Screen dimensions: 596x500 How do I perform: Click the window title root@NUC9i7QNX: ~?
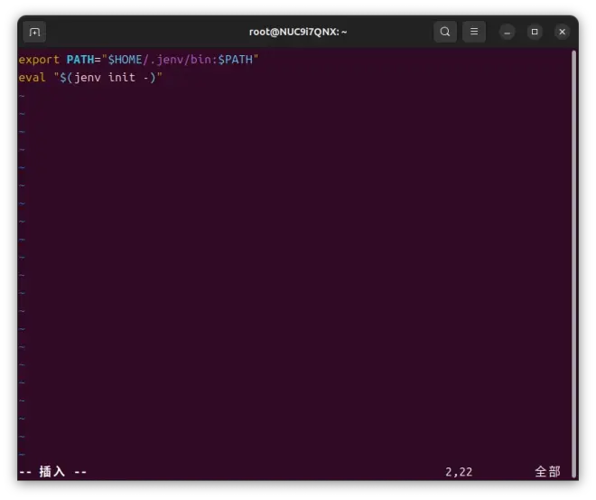tap(298, 32)
